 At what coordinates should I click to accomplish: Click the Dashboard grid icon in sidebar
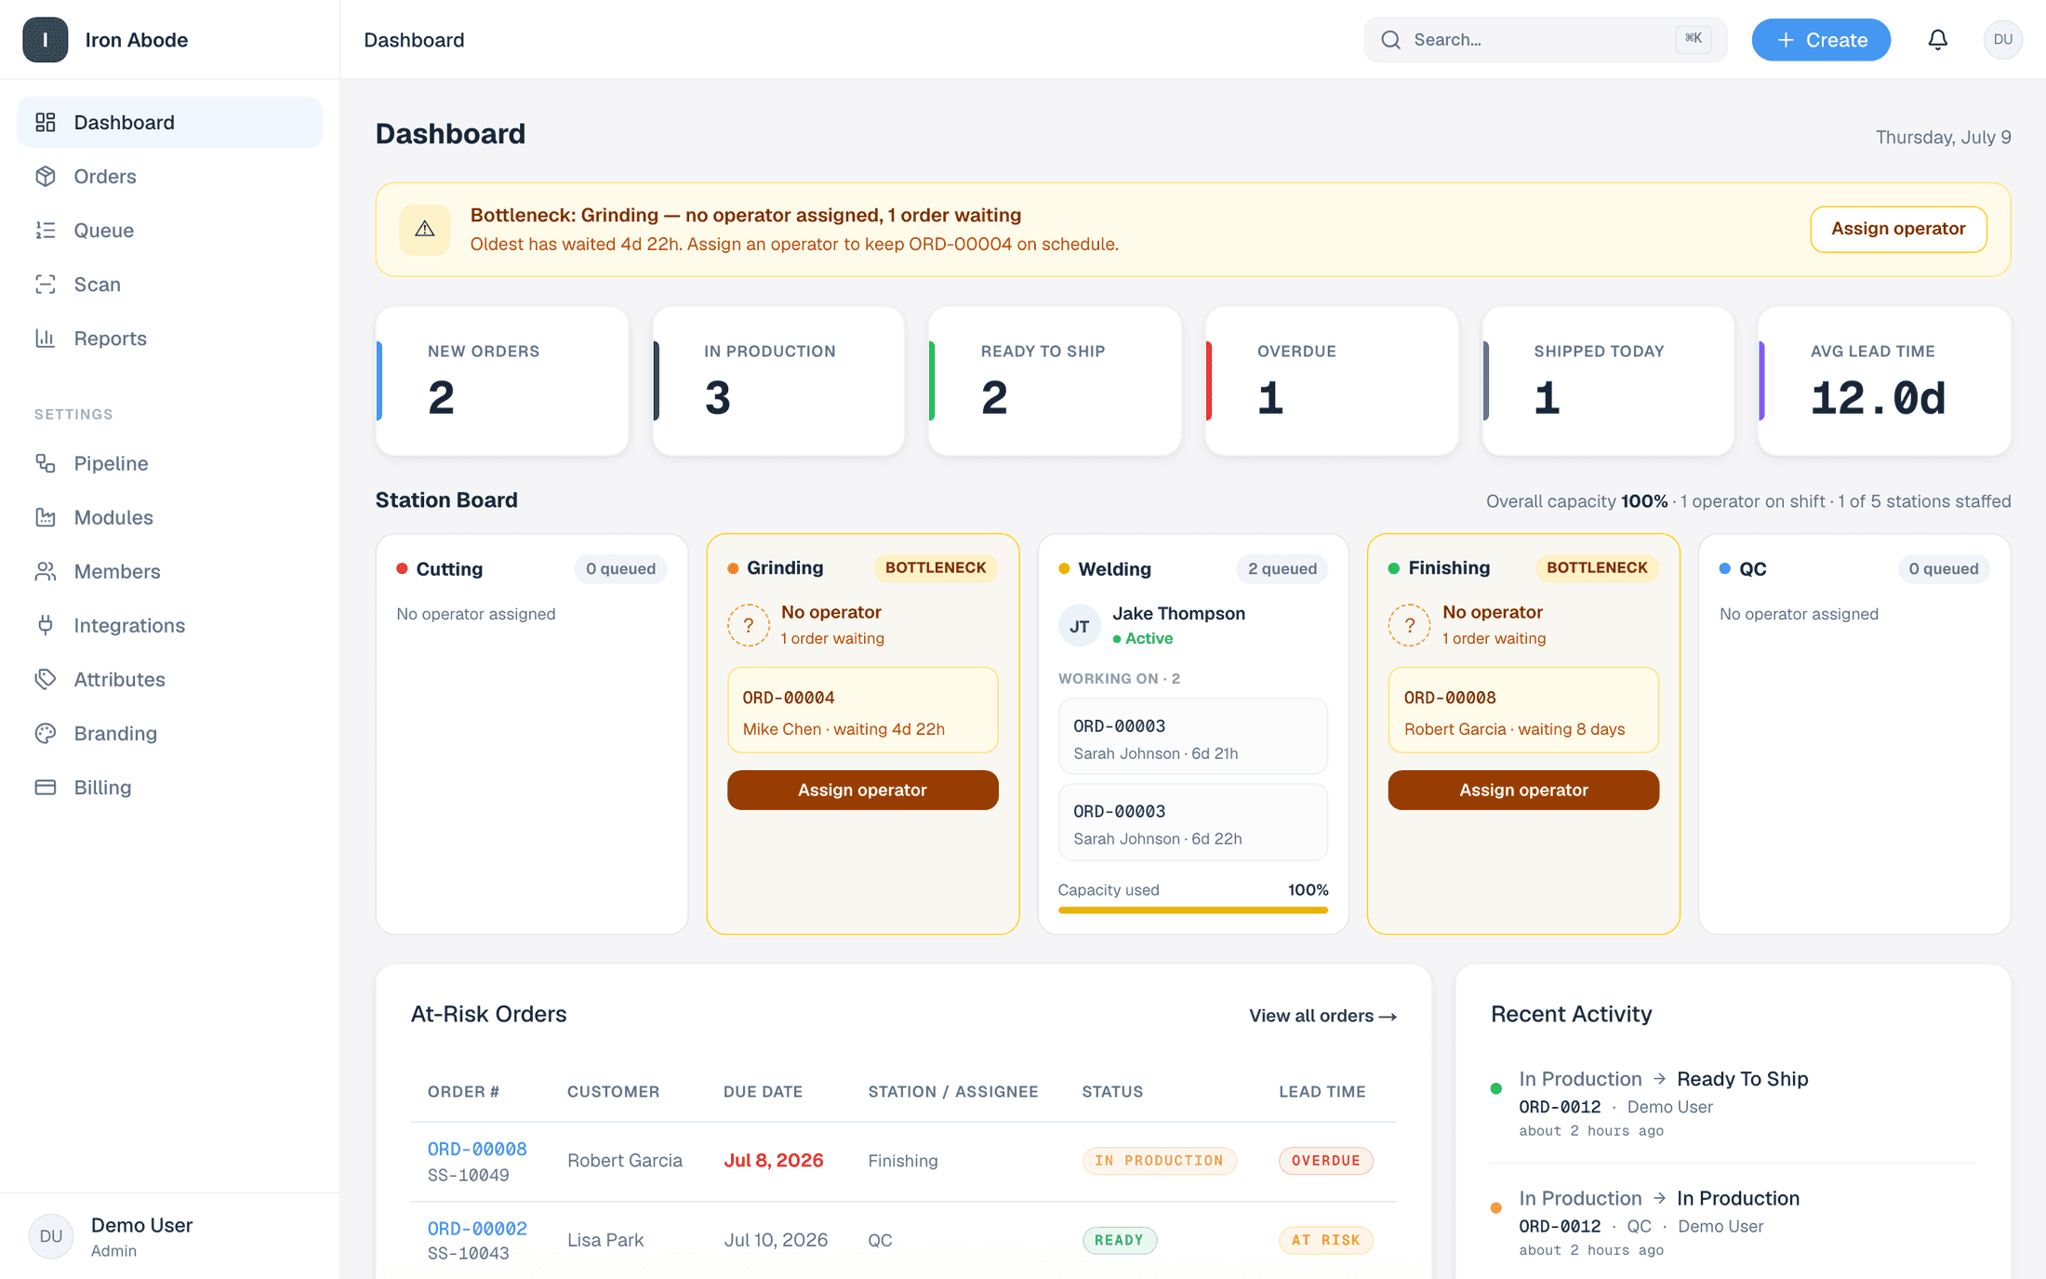pos(46,122)
